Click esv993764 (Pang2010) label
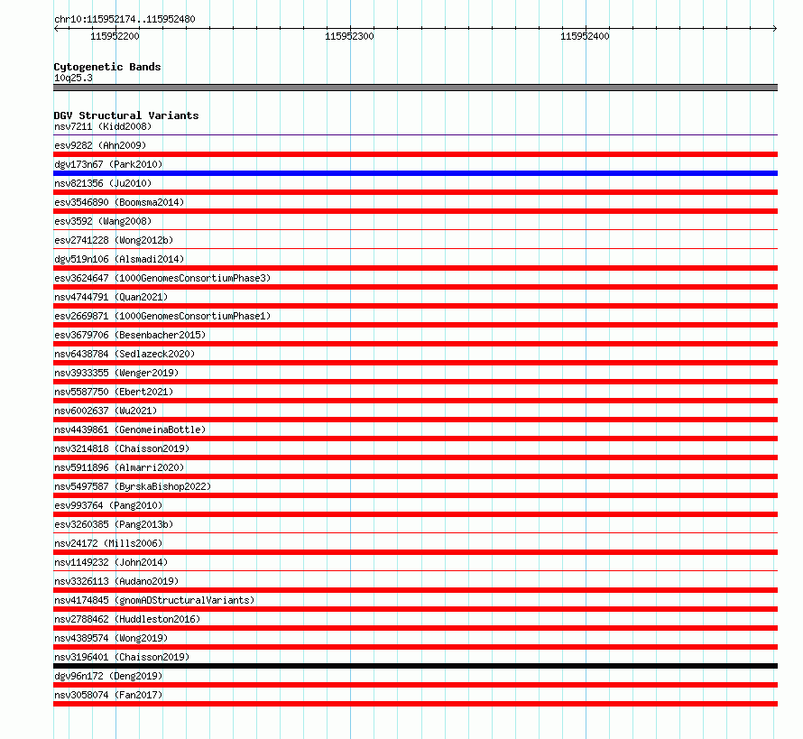Viewport: 803px width, 739px height. click(108, 505)
